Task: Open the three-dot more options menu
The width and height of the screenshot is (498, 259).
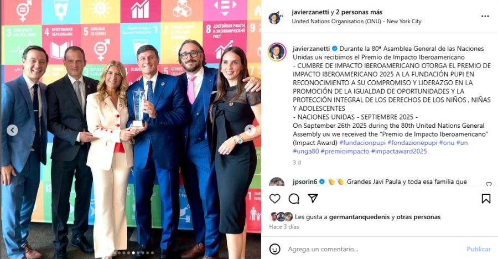Action: click(x=485, y=16)
